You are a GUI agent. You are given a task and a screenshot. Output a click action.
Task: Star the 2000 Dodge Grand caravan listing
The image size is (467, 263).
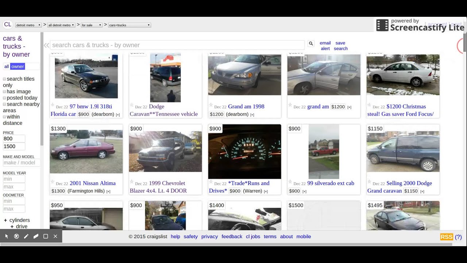coord(369,182)
